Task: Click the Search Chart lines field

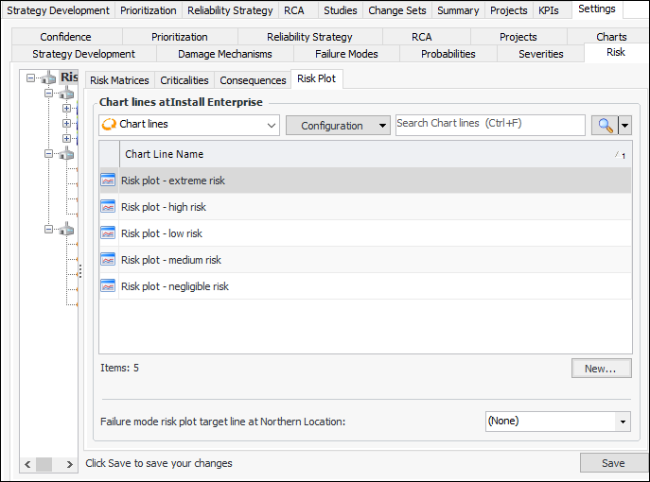Action: click(x=489, y=125)
